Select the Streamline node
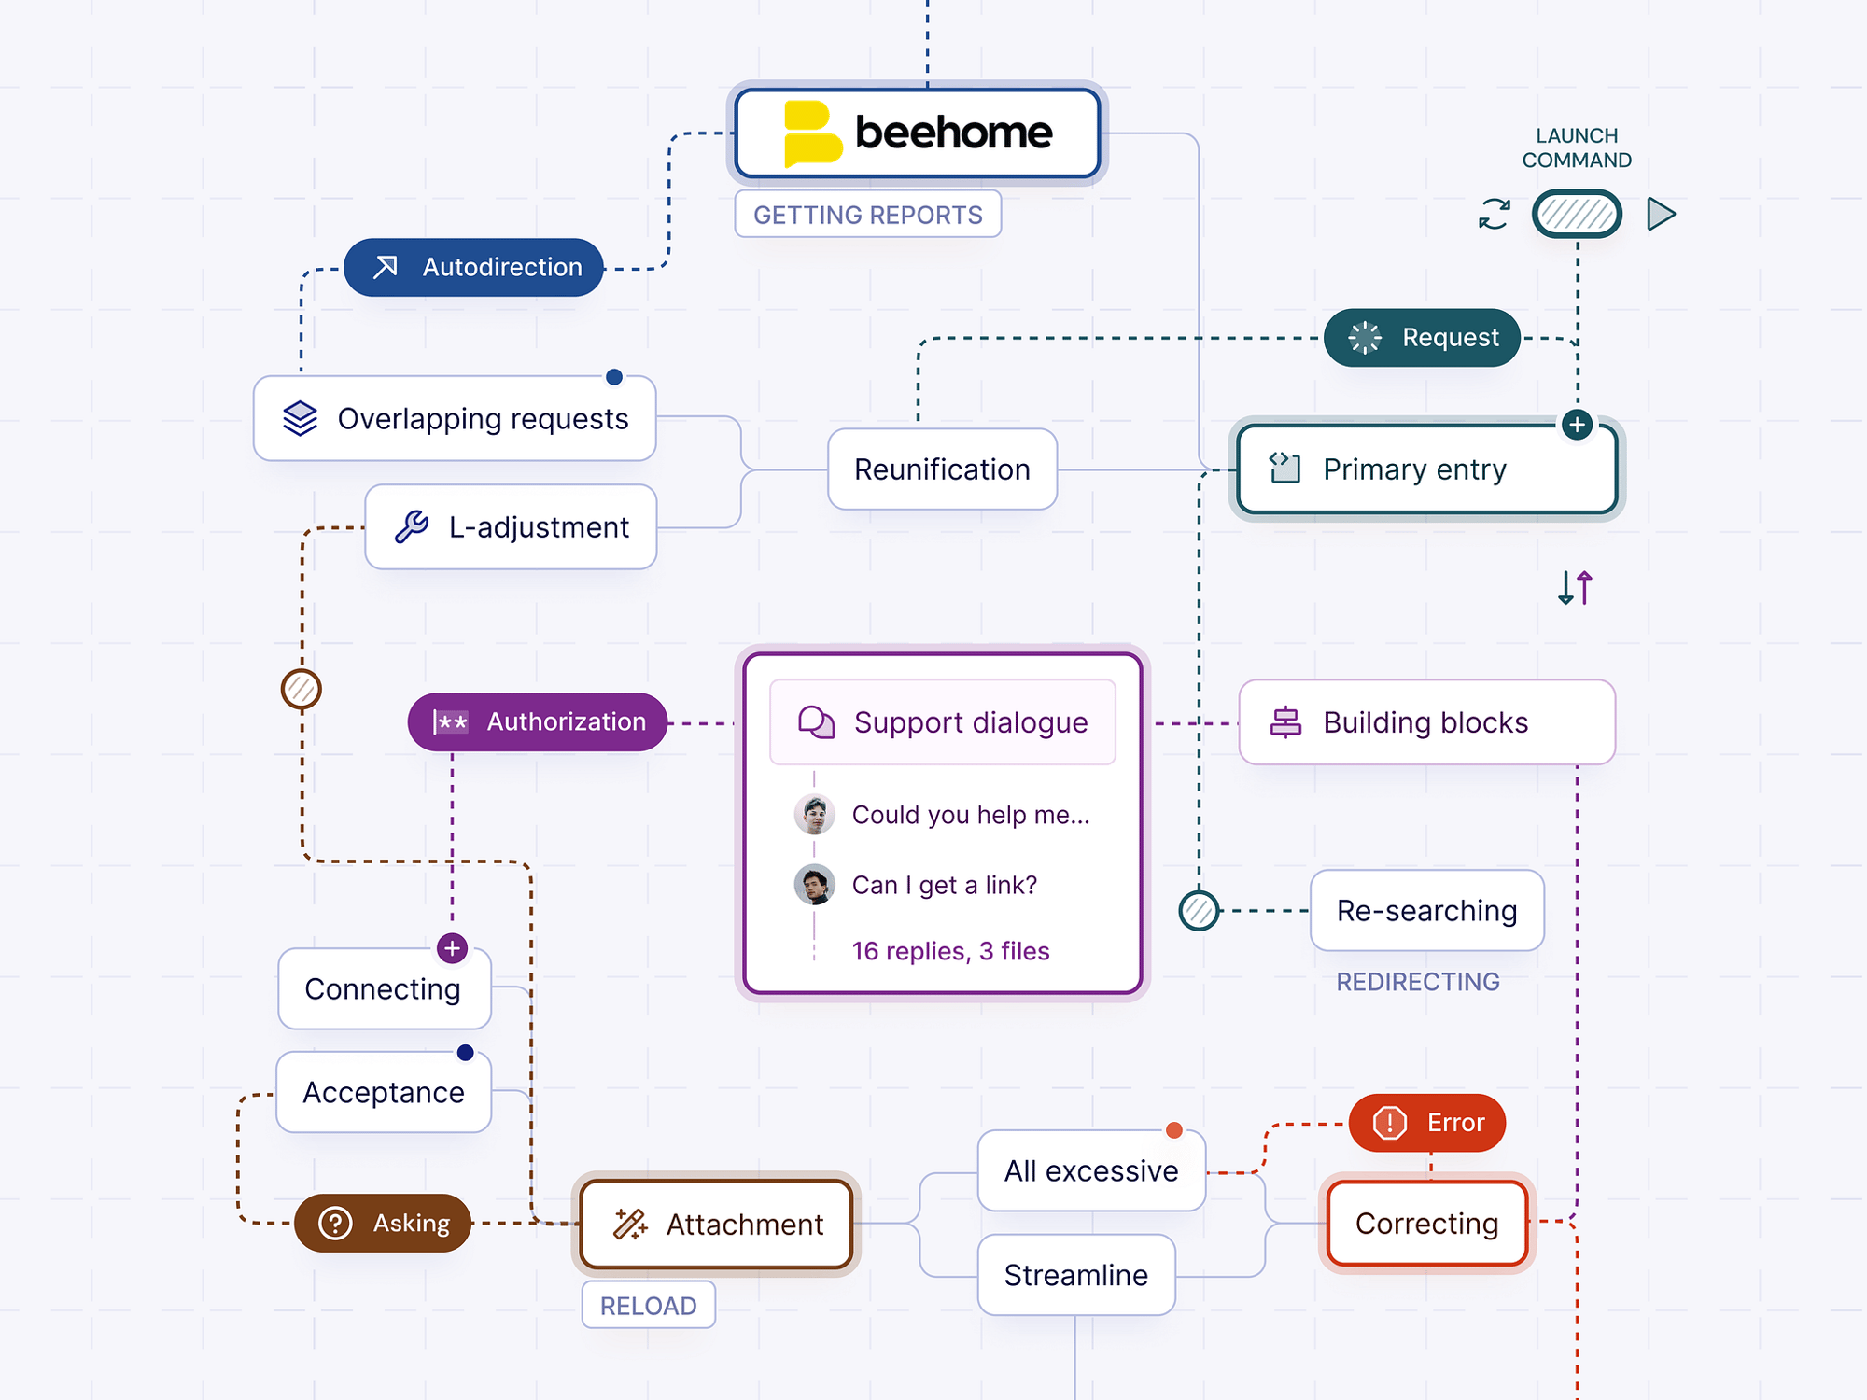The image size is (1867, 1400). 1076,1275
